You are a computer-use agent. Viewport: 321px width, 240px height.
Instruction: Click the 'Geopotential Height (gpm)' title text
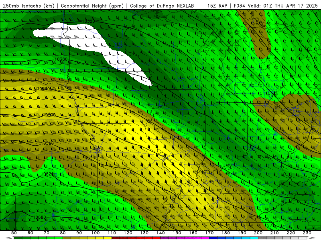tap(92, 6)
